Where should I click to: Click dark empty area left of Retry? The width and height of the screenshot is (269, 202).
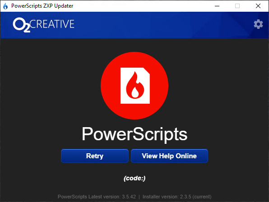click(x=31, y=156)
